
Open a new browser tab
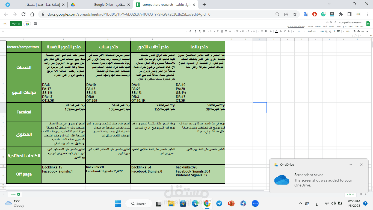(204, 5)
